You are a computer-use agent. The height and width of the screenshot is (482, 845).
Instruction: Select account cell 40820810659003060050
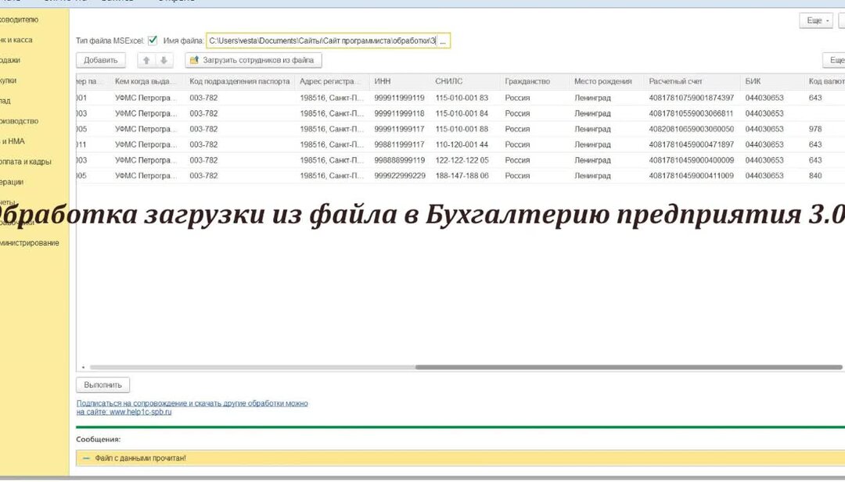click(692, 129)
